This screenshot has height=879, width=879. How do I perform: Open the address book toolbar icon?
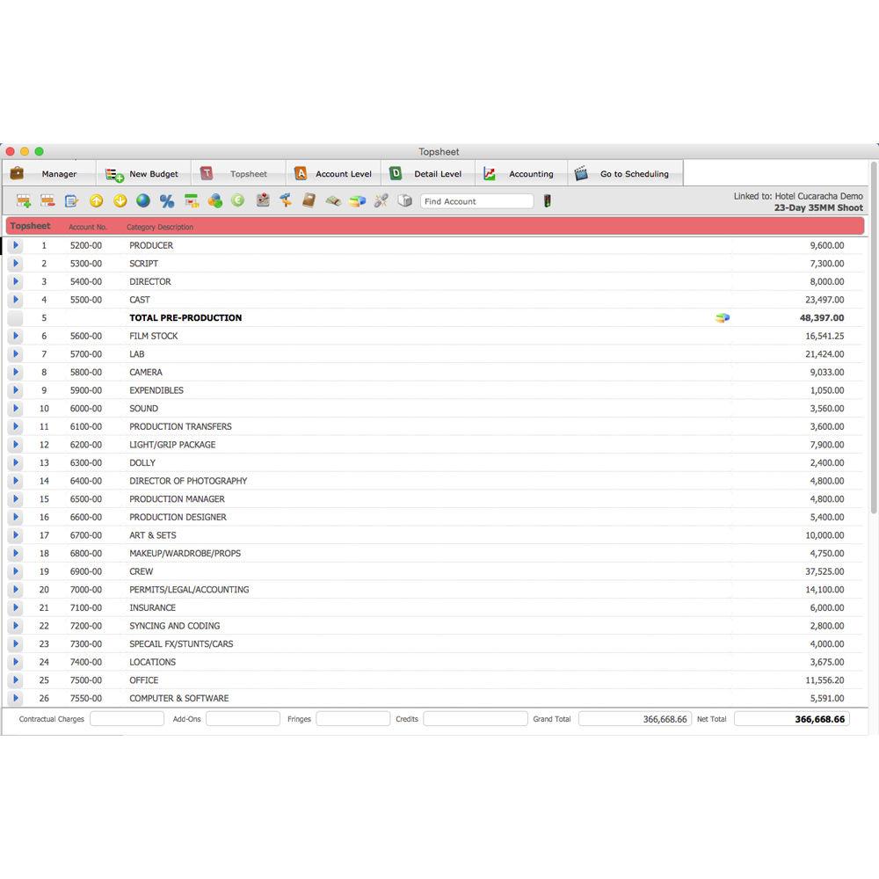309,200
